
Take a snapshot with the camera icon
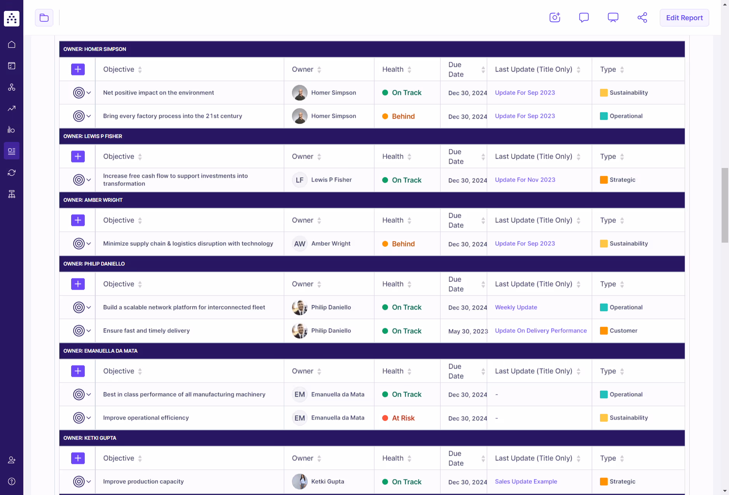(554, 17)
